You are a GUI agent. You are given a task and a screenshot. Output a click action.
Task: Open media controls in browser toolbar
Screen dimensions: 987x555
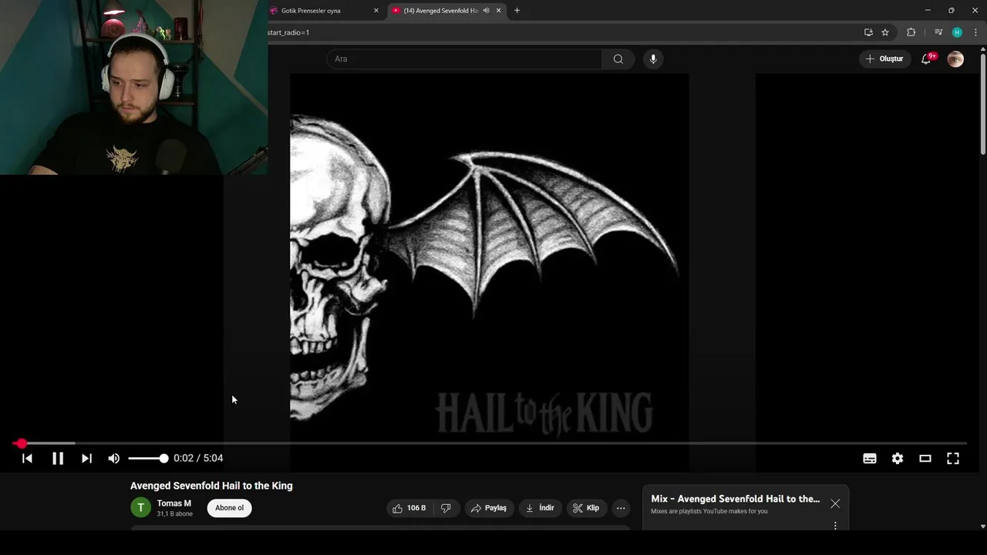938,32
